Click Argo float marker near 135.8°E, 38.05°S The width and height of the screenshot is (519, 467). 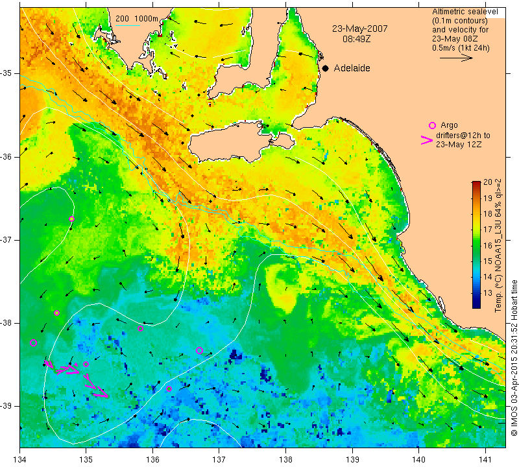[x=140, y=328]
